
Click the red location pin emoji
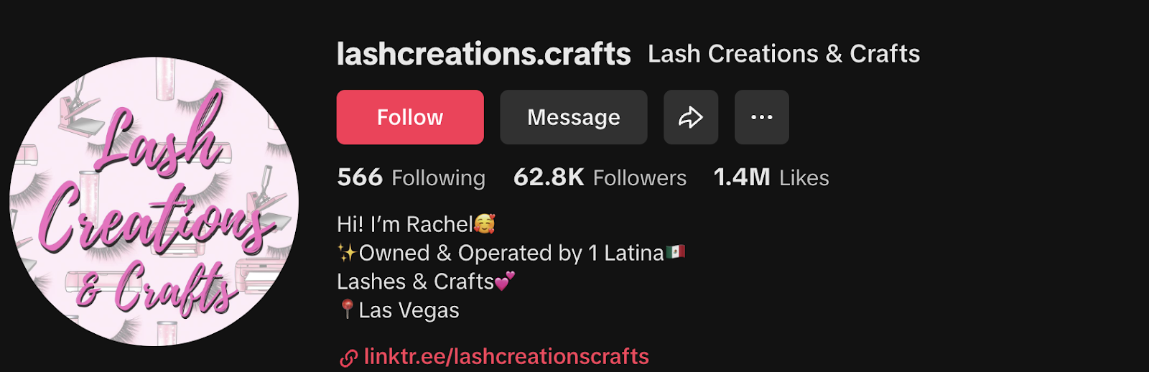click(347, 310)
